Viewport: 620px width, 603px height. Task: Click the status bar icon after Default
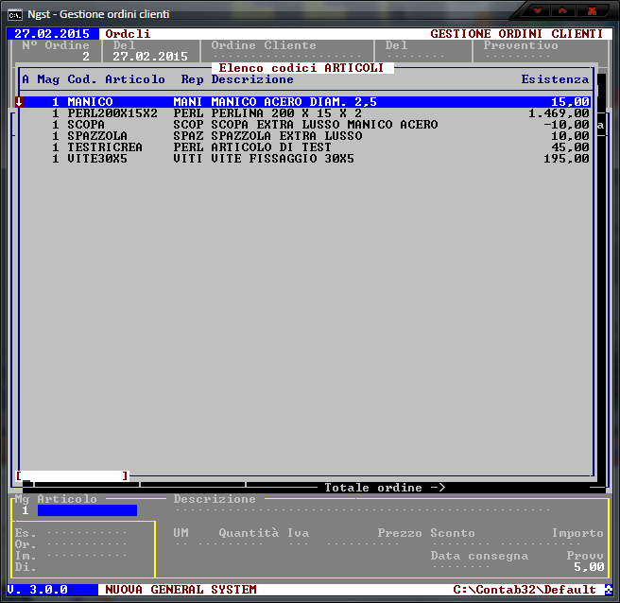pyautogui.click(x=608, y=590)
